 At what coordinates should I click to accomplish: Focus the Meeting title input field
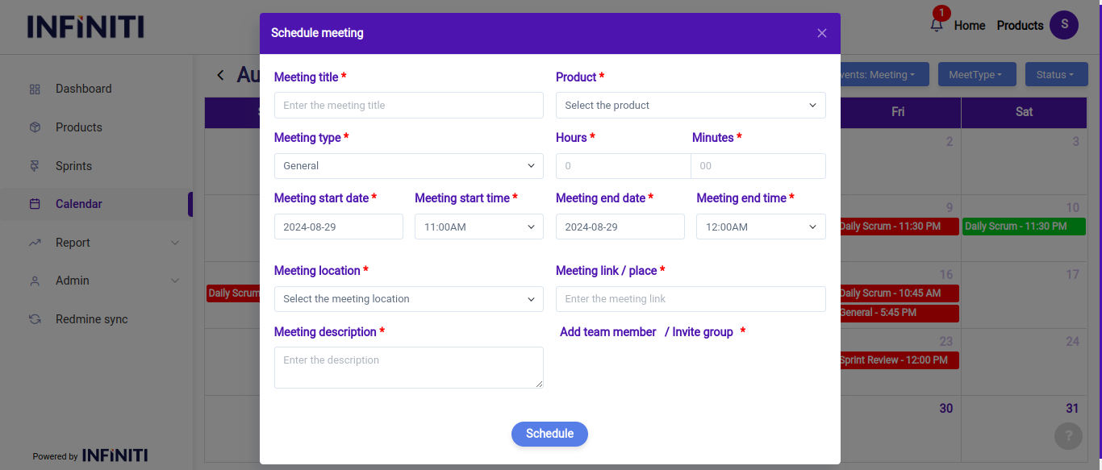[x=408, y=106]
